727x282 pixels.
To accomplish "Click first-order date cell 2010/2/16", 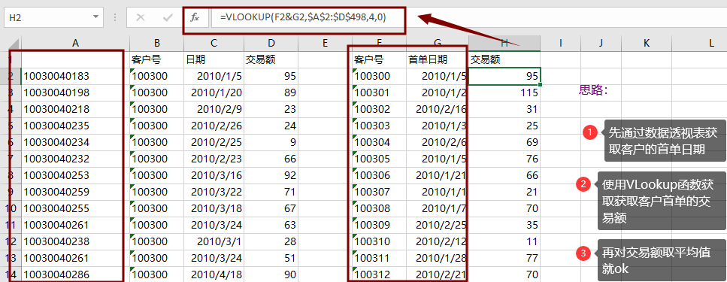I will pyautogui.click(x=438, y=110).
